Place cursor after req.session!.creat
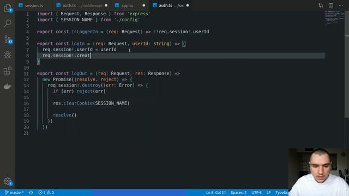Screen dimensions: 349x196 [91, 56]
